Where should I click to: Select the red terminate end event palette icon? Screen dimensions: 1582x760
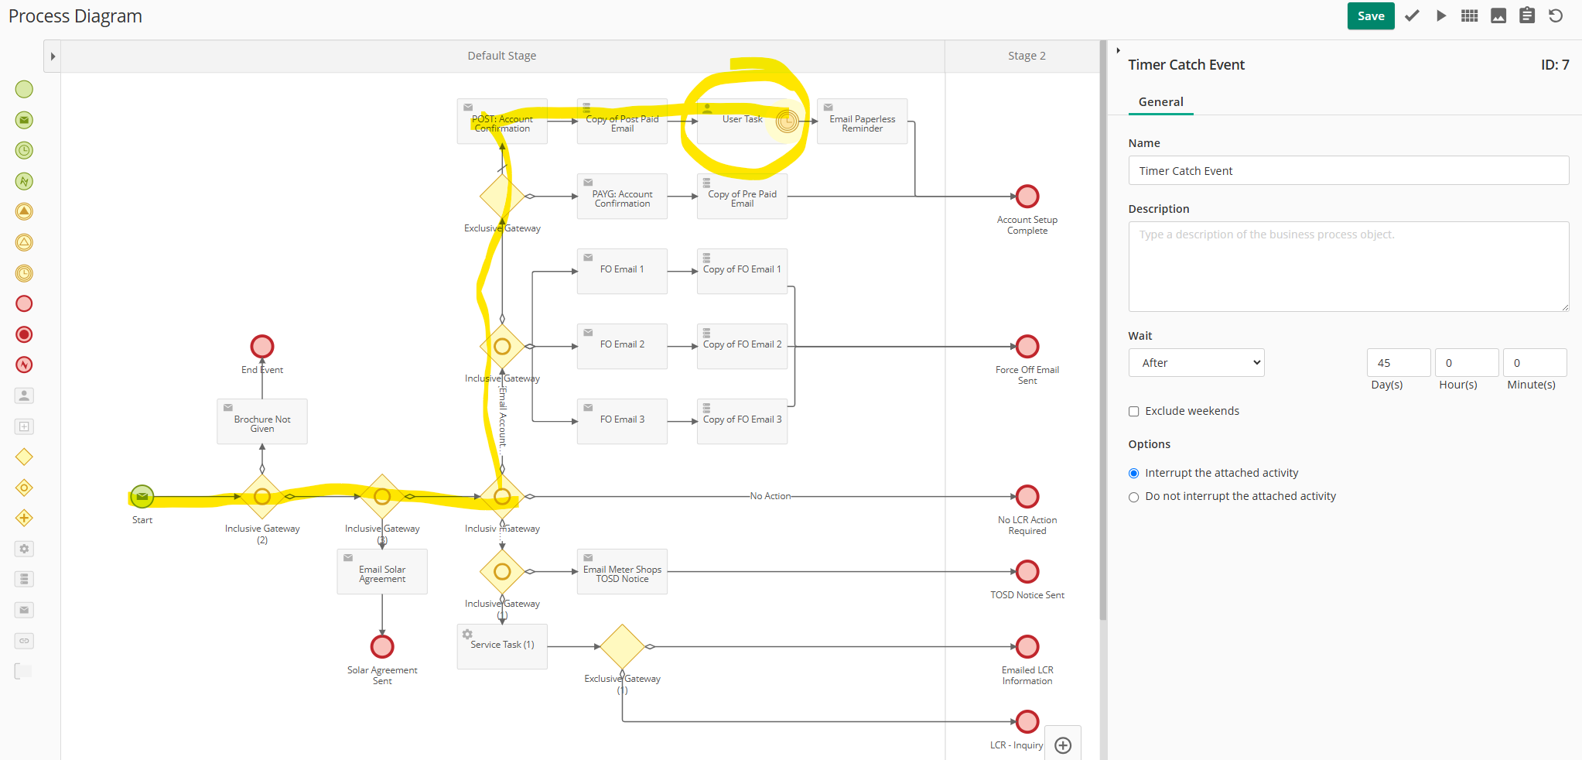(24, 334)
